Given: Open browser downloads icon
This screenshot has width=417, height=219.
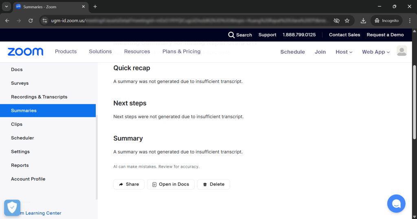Looking at the screenshot, I should pyautogui.click(x=363, y=21).
